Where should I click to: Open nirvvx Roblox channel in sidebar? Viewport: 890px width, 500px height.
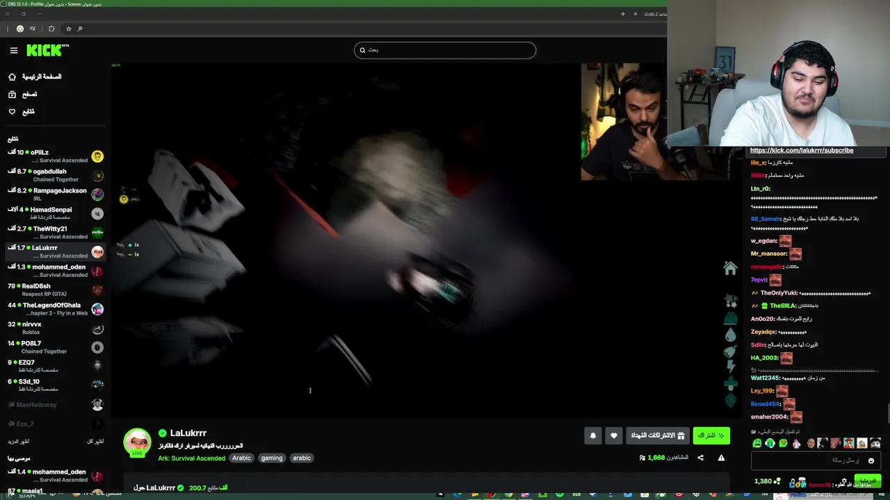[56, 328]
